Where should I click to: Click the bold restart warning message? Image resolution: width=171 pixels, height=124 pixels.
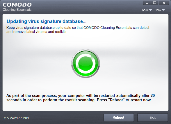click(x=81, y=98)
